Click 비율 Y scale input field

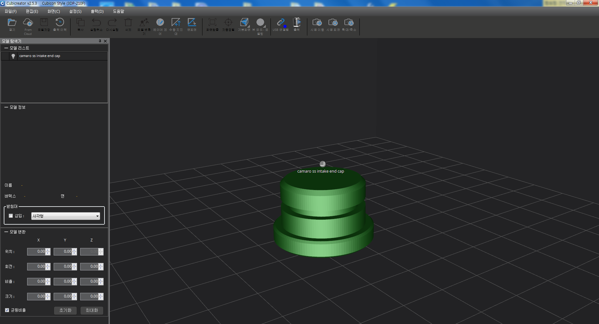63,281
